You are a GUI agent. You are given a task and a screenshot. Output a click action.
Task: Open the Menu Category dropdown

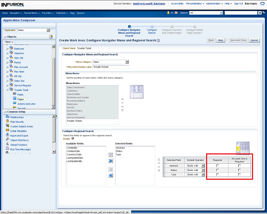coord(127,62)
